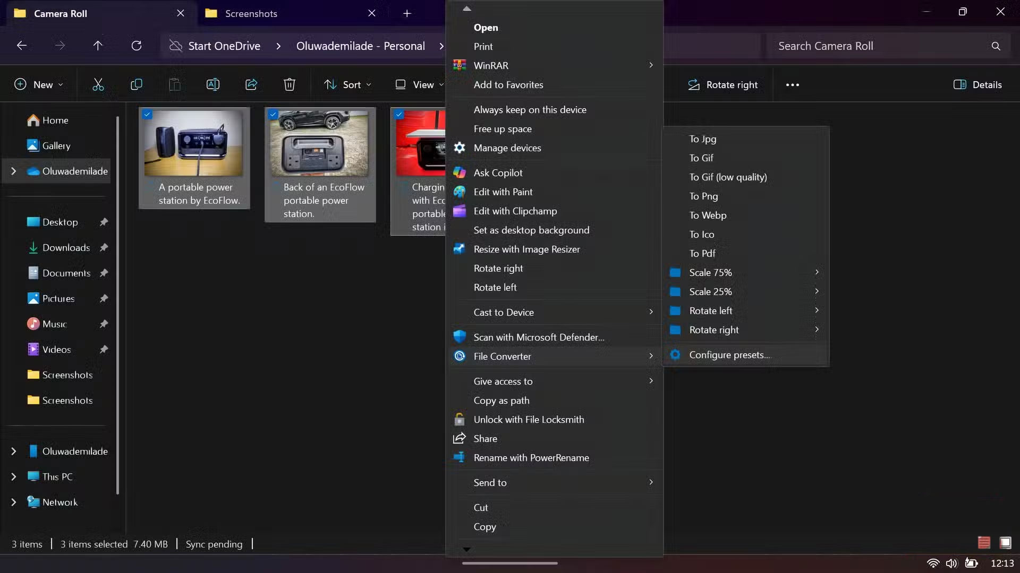Uncheck the first EcoFlow photo checkbox
Image resolution: width=1020 pixels, height=573 pixels.
coord(147,114)
